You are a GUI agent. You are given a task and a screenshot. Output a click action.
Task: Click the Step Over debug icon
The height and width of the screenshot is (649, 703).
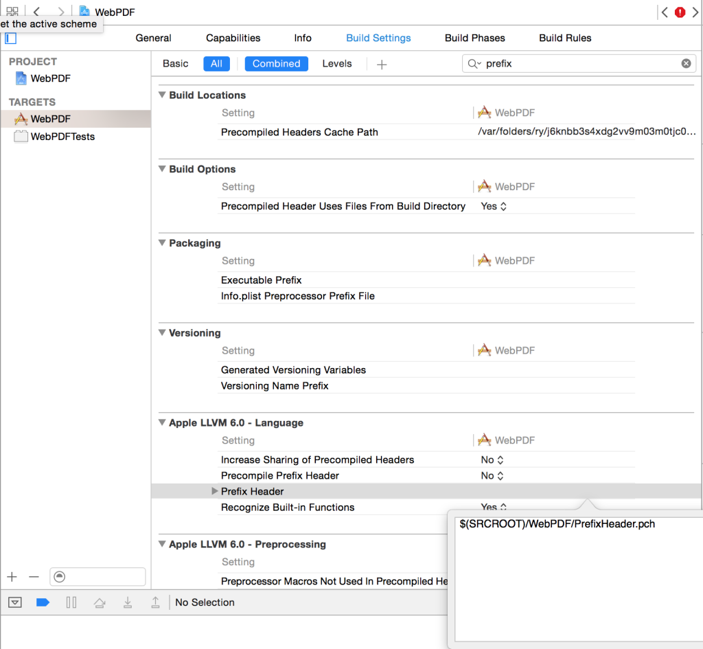tap(100, 602)
